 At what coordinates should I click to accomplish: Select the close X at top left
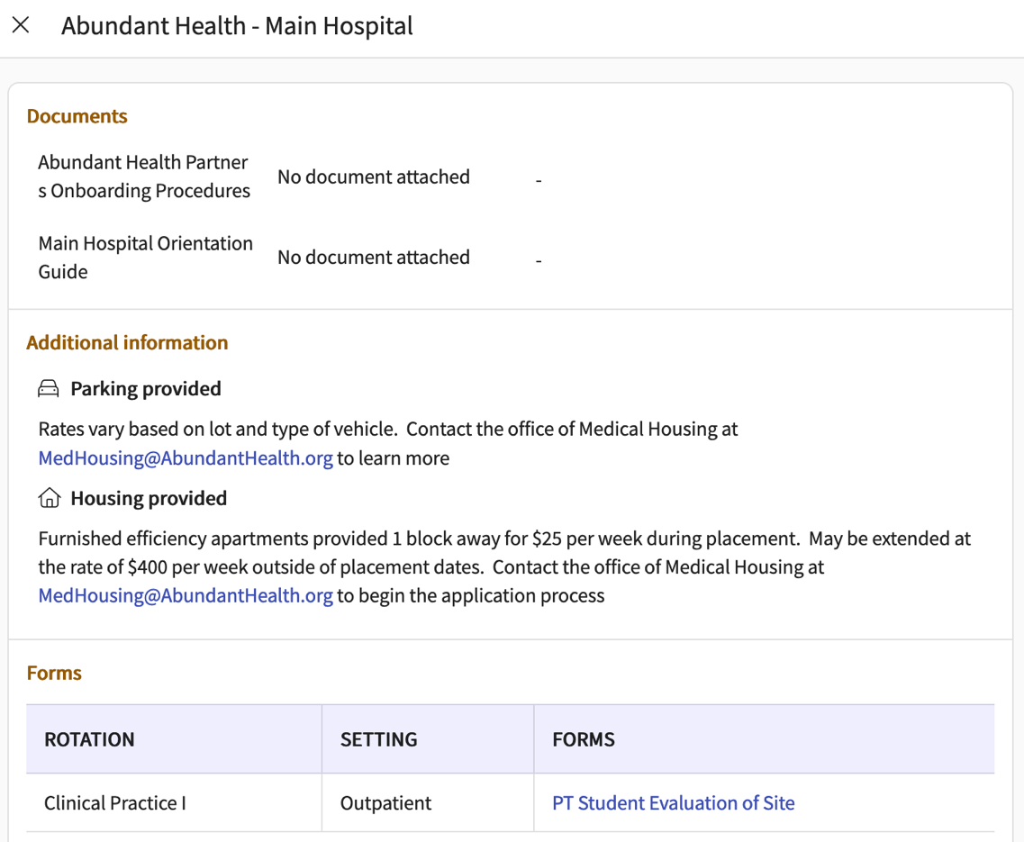pyautogui.click(x=21, y=25)
